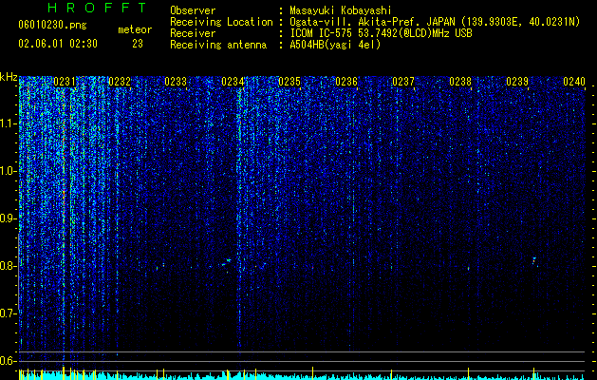Image resolution: width=597 pixels, height=380 pixels.
Task: Click the 0233 time marker
Action: (x=176, y=82)
